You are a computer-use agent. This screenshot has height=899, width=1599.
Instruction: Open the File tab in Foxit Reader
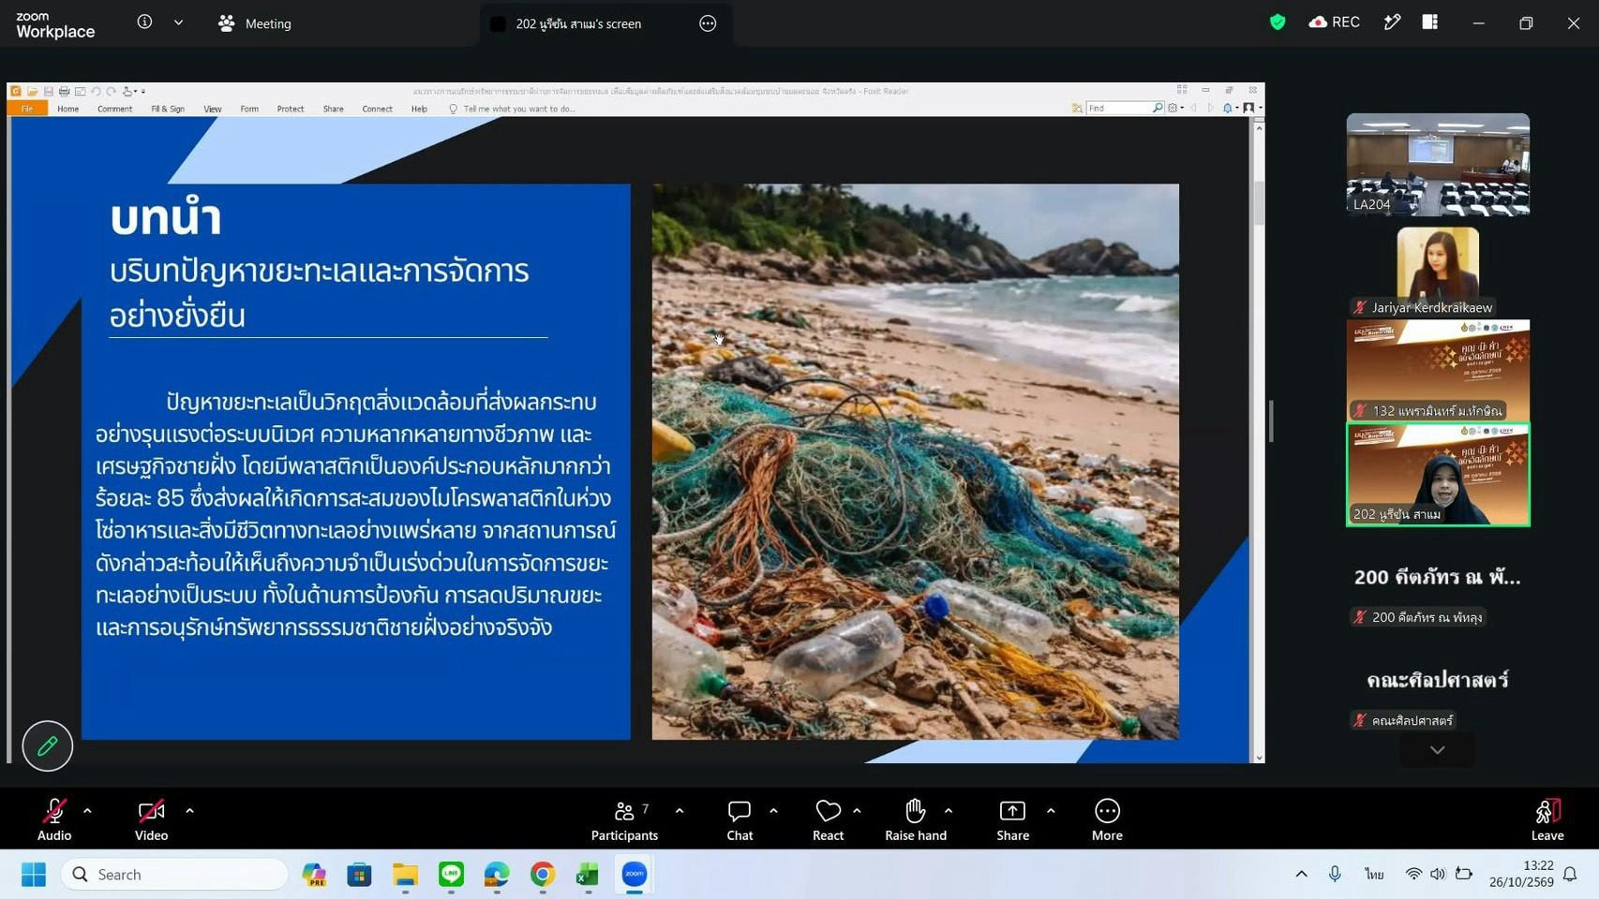click(x=27, y=109)
